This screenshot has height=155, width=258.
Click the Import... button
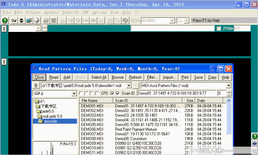(169, 77)
